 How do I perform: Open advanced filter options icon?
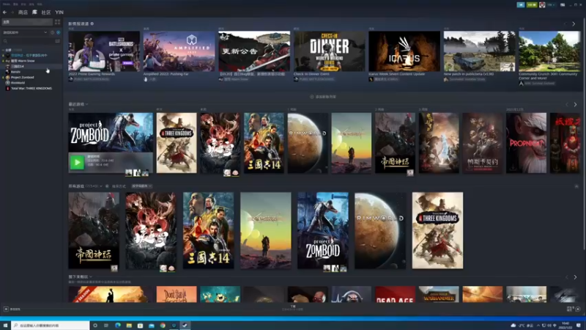click(57, 41)
